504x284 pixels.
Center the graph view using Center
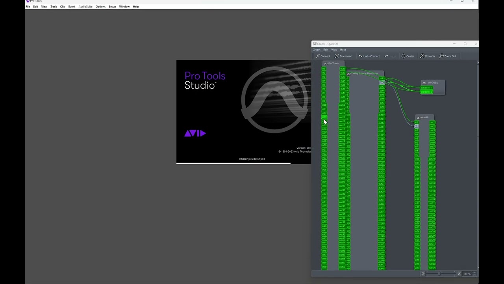pos(408,56)
